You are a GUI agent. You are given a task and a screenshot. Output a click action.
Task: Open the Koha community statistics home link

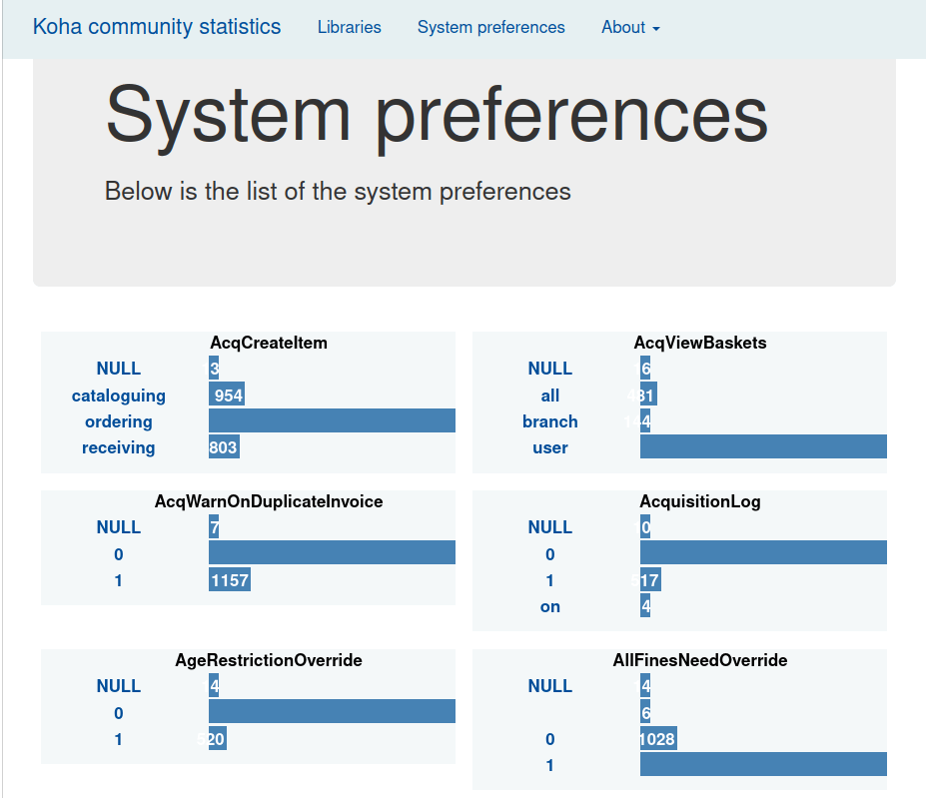(x=157, y=27)
